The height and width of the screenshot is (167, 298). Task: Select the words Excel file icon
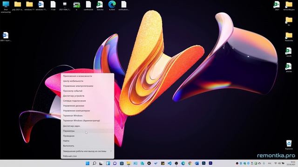coord(289,52)
